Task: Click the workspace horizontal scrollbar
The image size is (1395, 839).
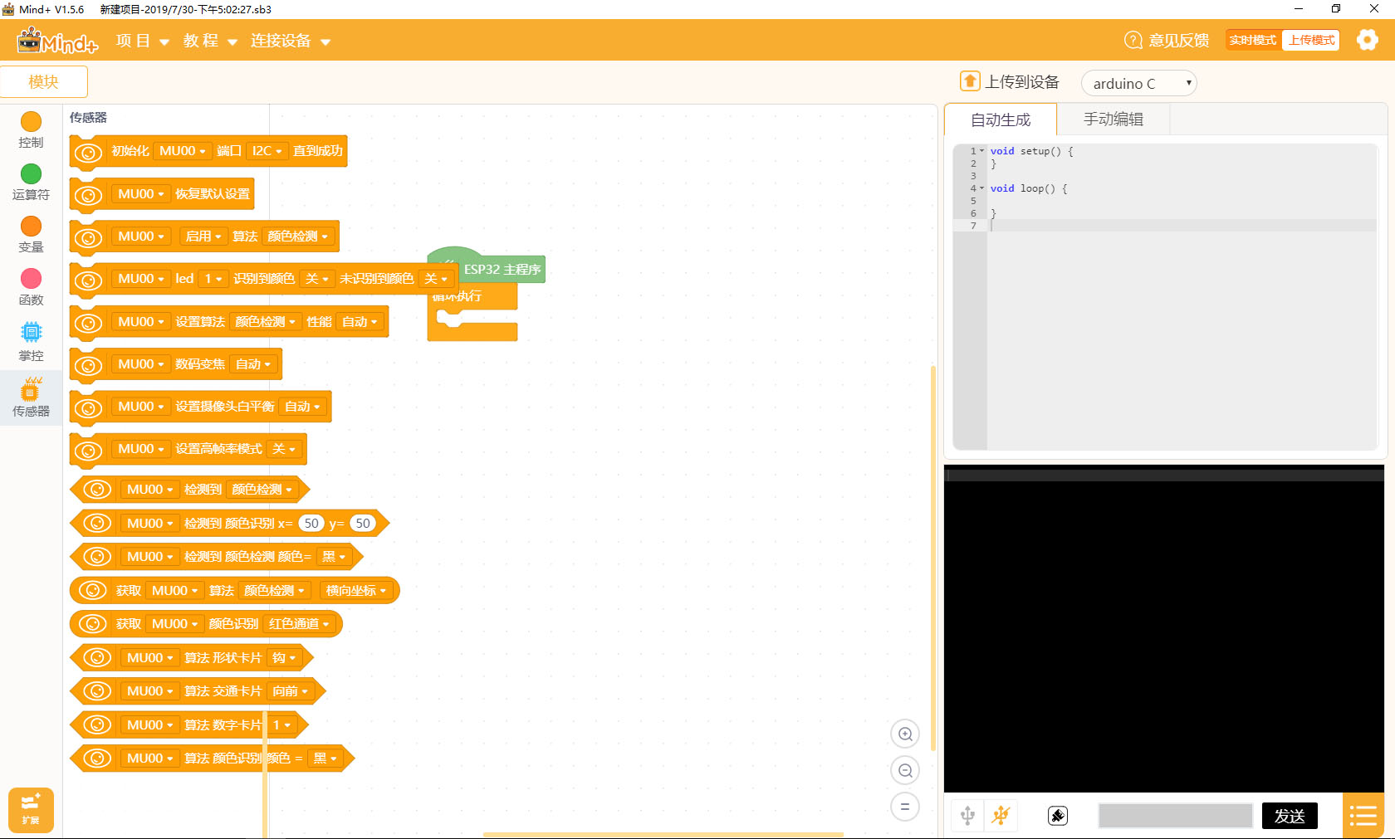Action: coord(663,834)
